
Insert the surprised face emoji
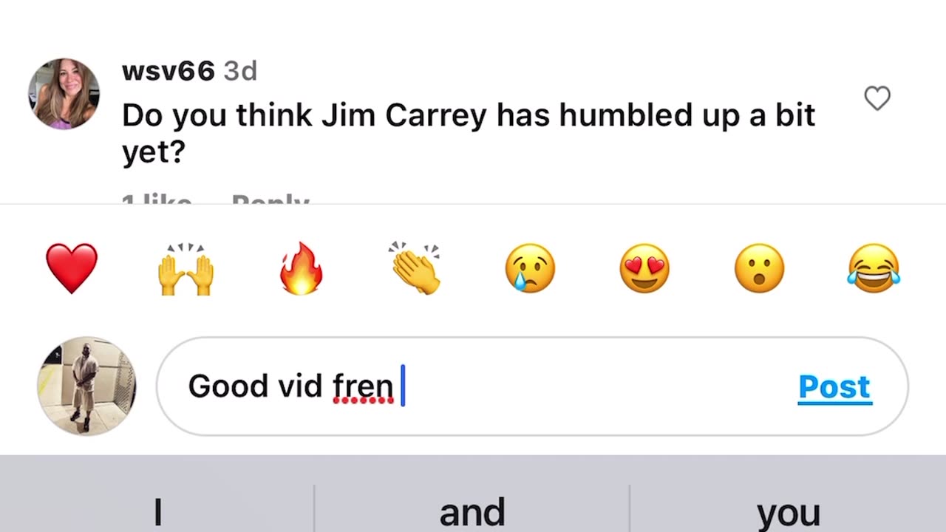pyautogui.click(x=759, y=268)
